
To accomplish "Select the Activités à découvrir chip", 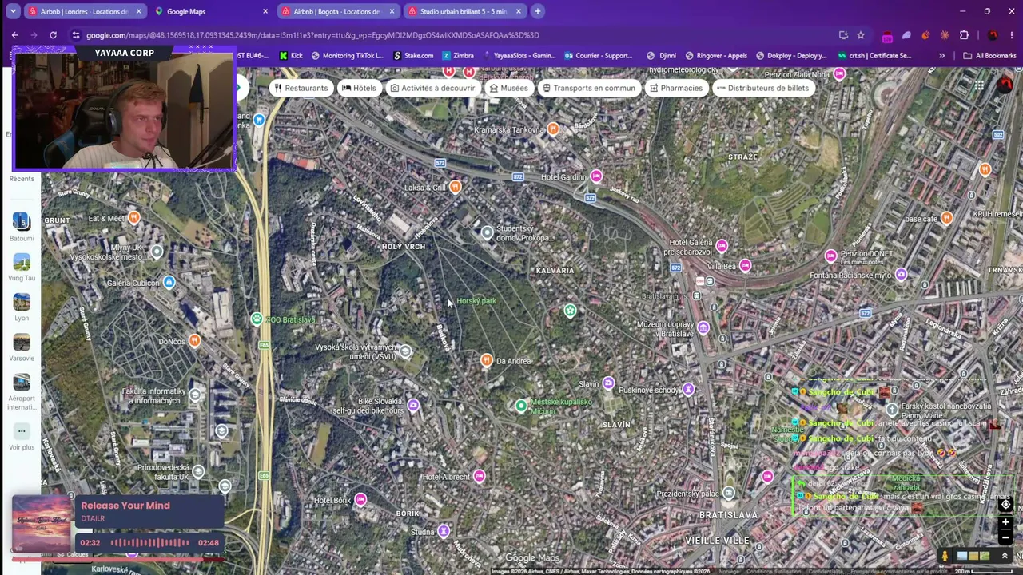I will (x=432, y=88).
